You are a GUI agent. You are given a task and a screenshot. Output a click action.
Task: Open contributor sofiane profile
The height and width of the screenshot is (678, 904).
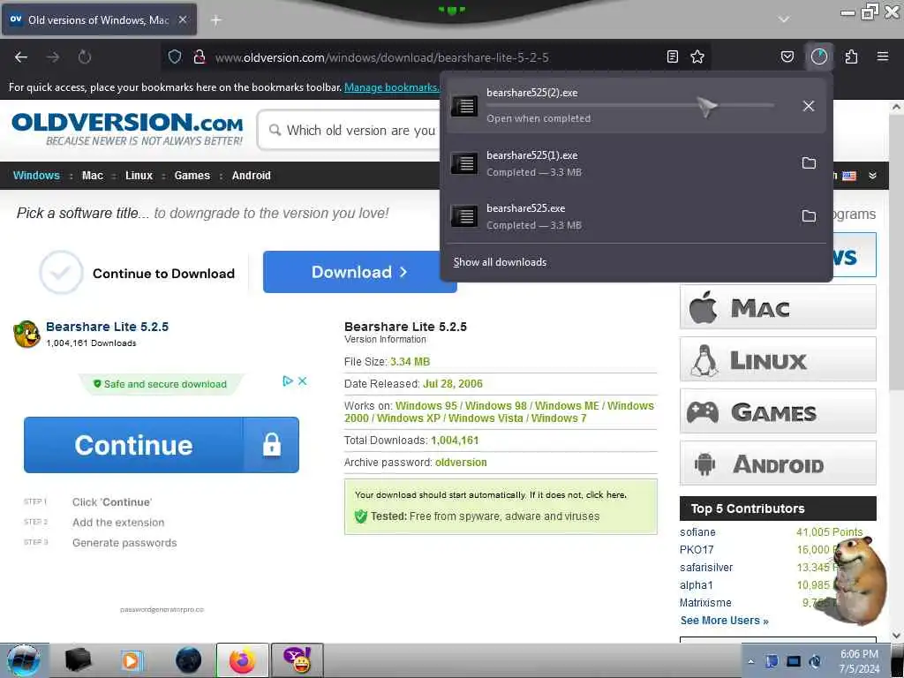[697, 532]
